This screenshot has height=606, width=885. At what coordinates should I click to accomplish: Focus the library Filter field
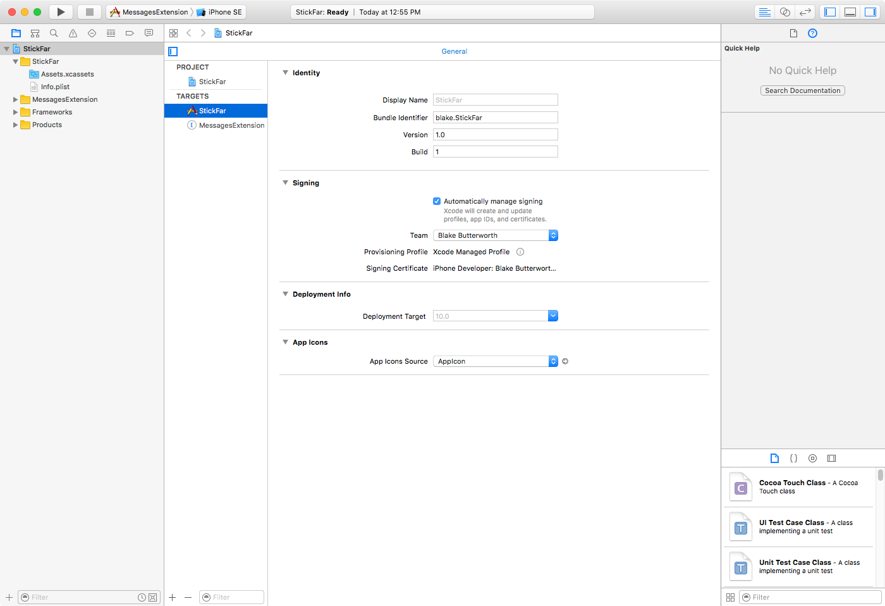tap(810, 597)
